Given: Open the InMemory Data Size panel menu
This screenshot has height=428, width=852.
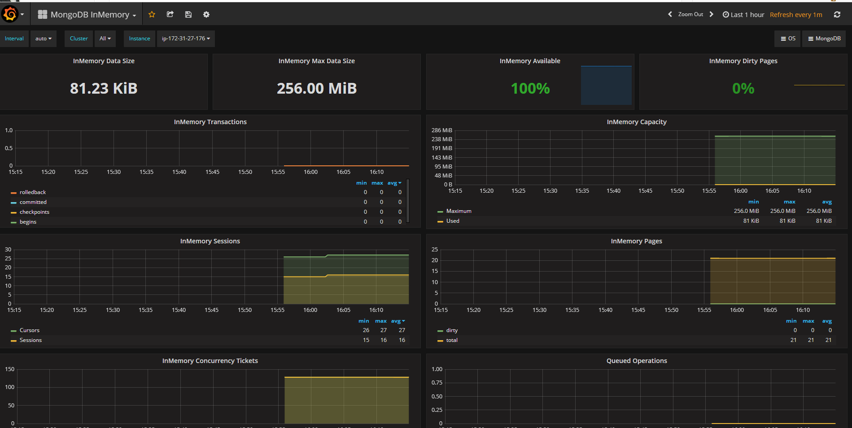Looking at the screenshot, I should coord(104,61).
